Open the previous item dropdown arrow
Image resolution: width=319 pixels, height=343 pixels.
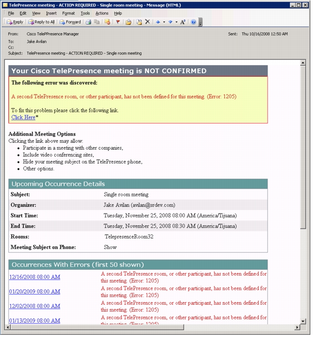point(164,22)
